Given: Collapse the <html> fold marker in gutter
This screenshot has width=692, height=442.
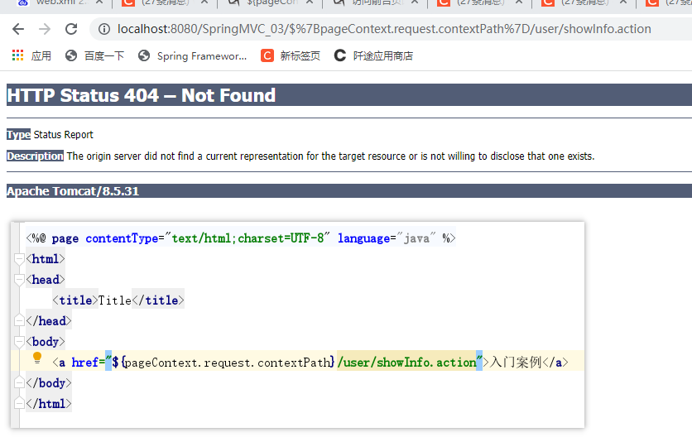Looking at the screenshot, I should coord(19,259).
